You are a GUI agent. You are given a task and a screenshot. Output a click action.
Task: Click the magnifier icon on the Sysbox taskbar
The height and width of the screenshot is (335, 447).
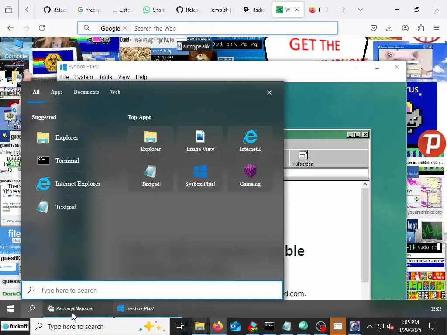(x=31, y=309)
